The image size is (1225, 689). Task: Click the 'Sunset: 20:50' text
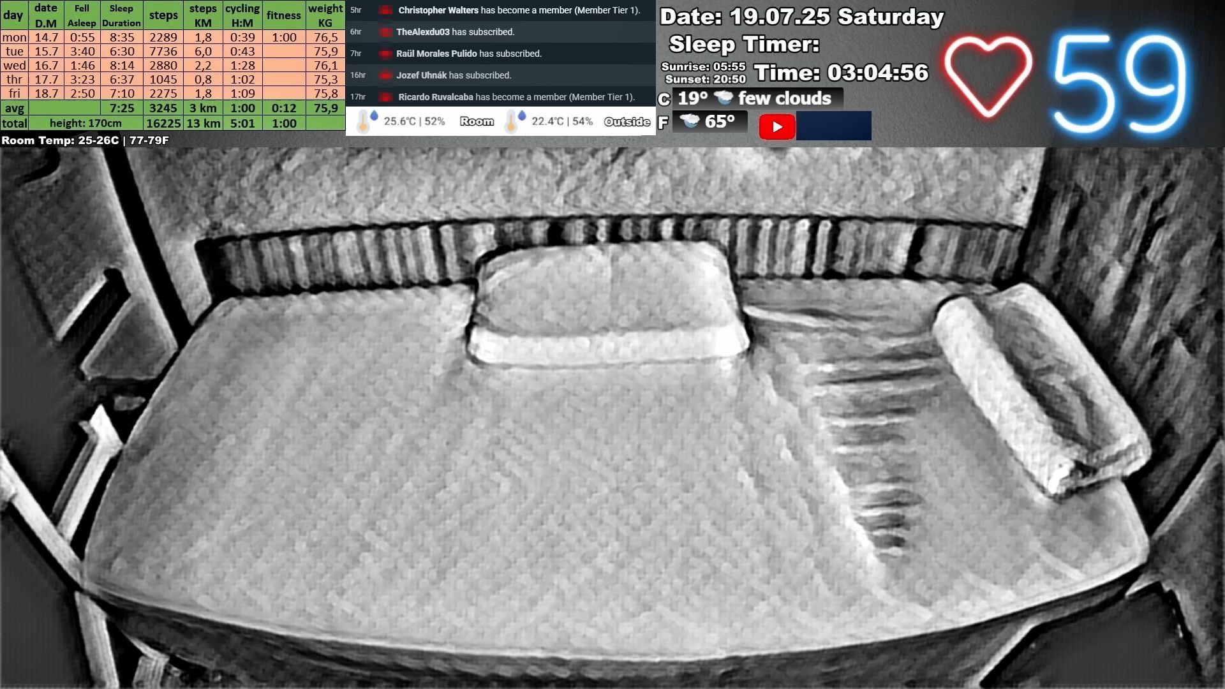tap(705, 79)
